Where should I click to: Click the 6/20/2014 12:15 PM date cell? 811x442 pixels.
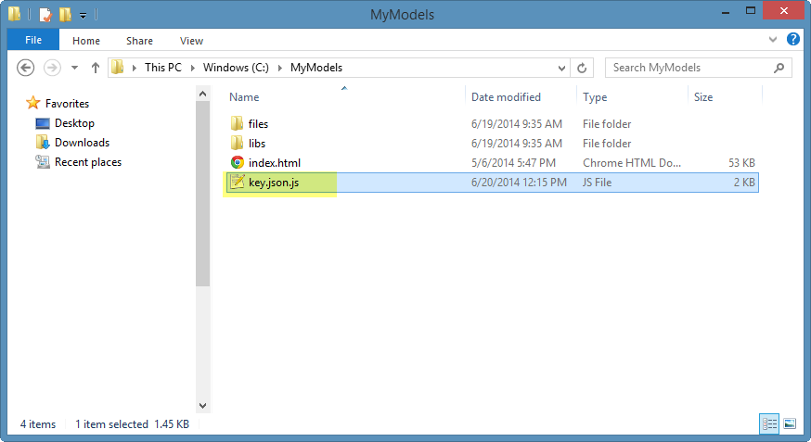pyautogui.click(x=519, y=183)
